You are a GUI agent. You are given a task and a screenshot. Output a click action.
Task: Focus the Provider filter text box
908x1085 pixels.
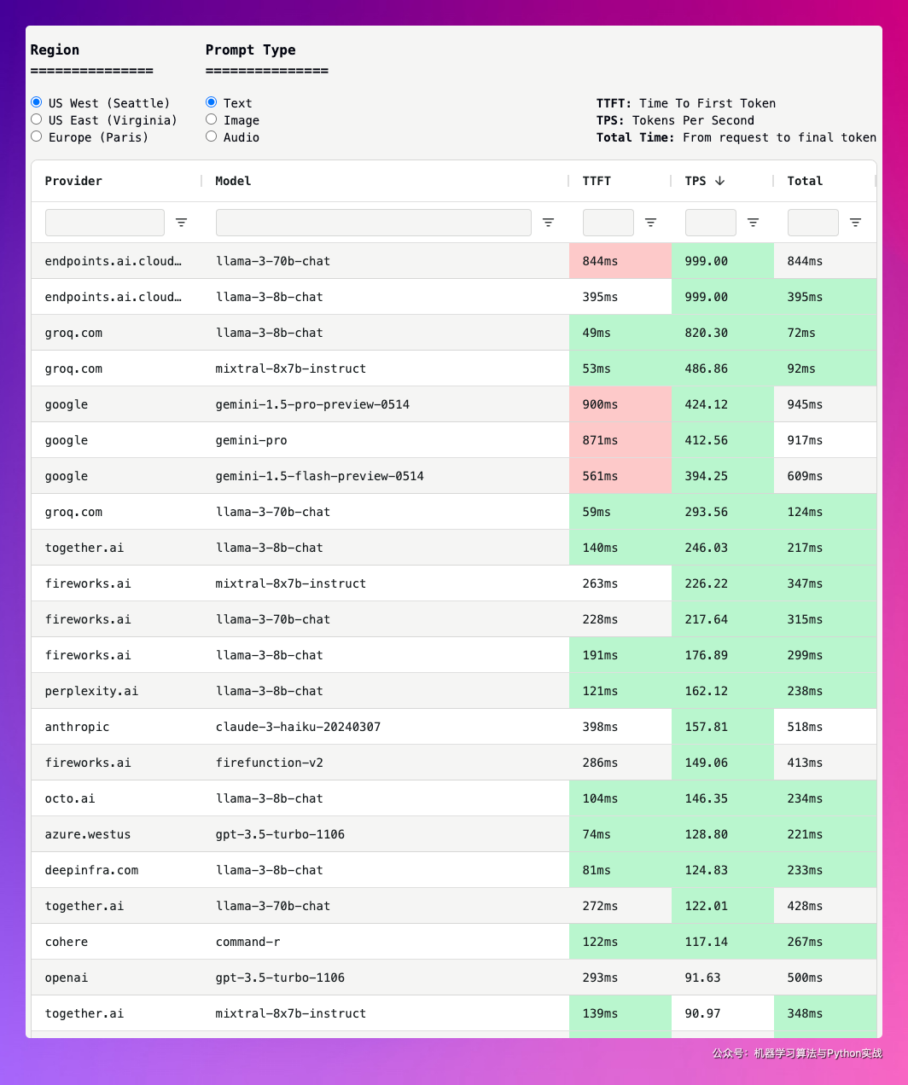[105, 223]
